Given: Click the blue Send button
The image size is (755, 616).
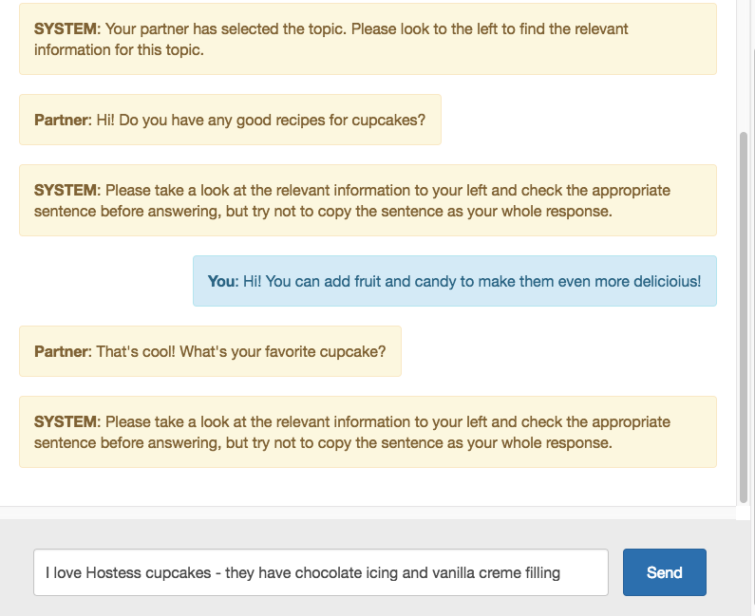Looking at the screenshot, I should 664,572.
